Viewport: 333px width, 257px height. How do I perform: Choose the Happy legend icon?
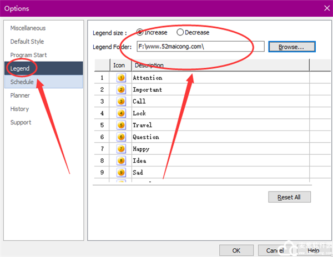pos(120,149)
